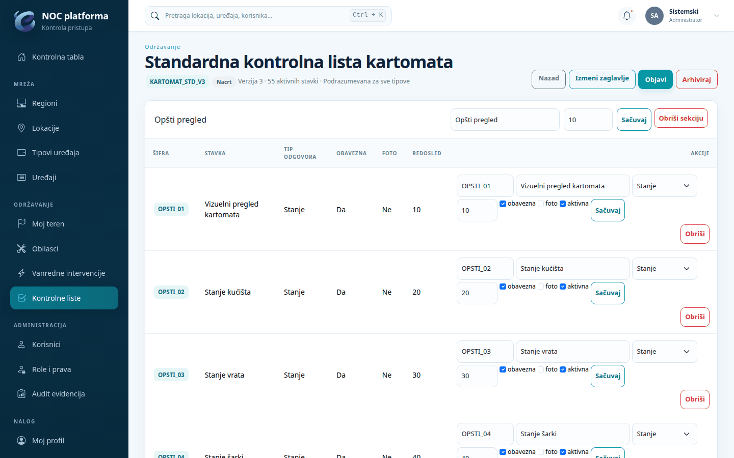The image size is (734, 458).
Task: Open Stanje type dropdown for OPSTI_01
Action: point(664,186)
